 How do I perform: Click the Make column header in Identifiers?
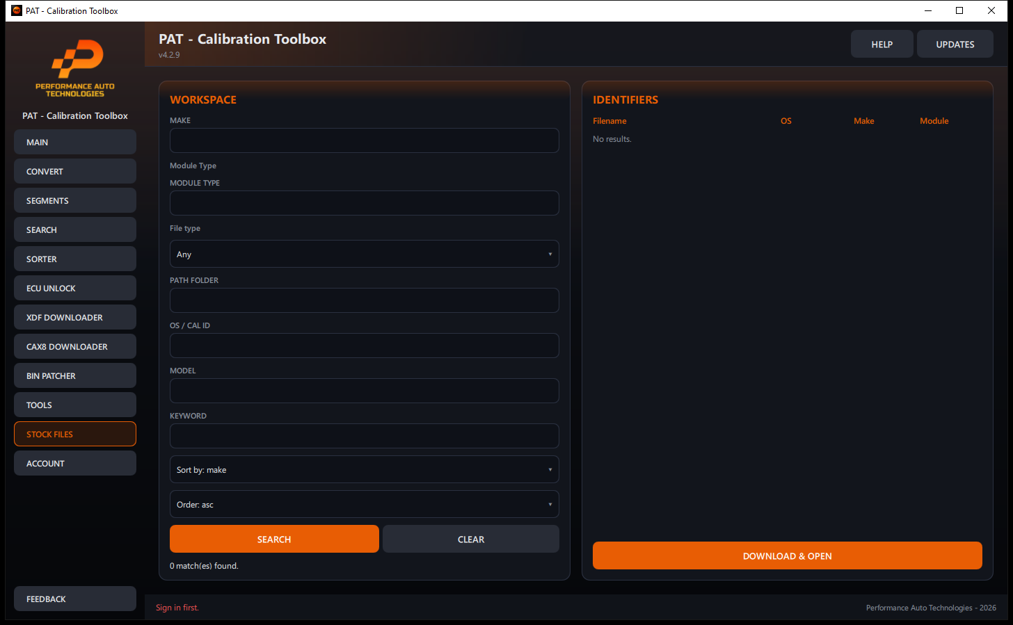click(x=864, y=121)
